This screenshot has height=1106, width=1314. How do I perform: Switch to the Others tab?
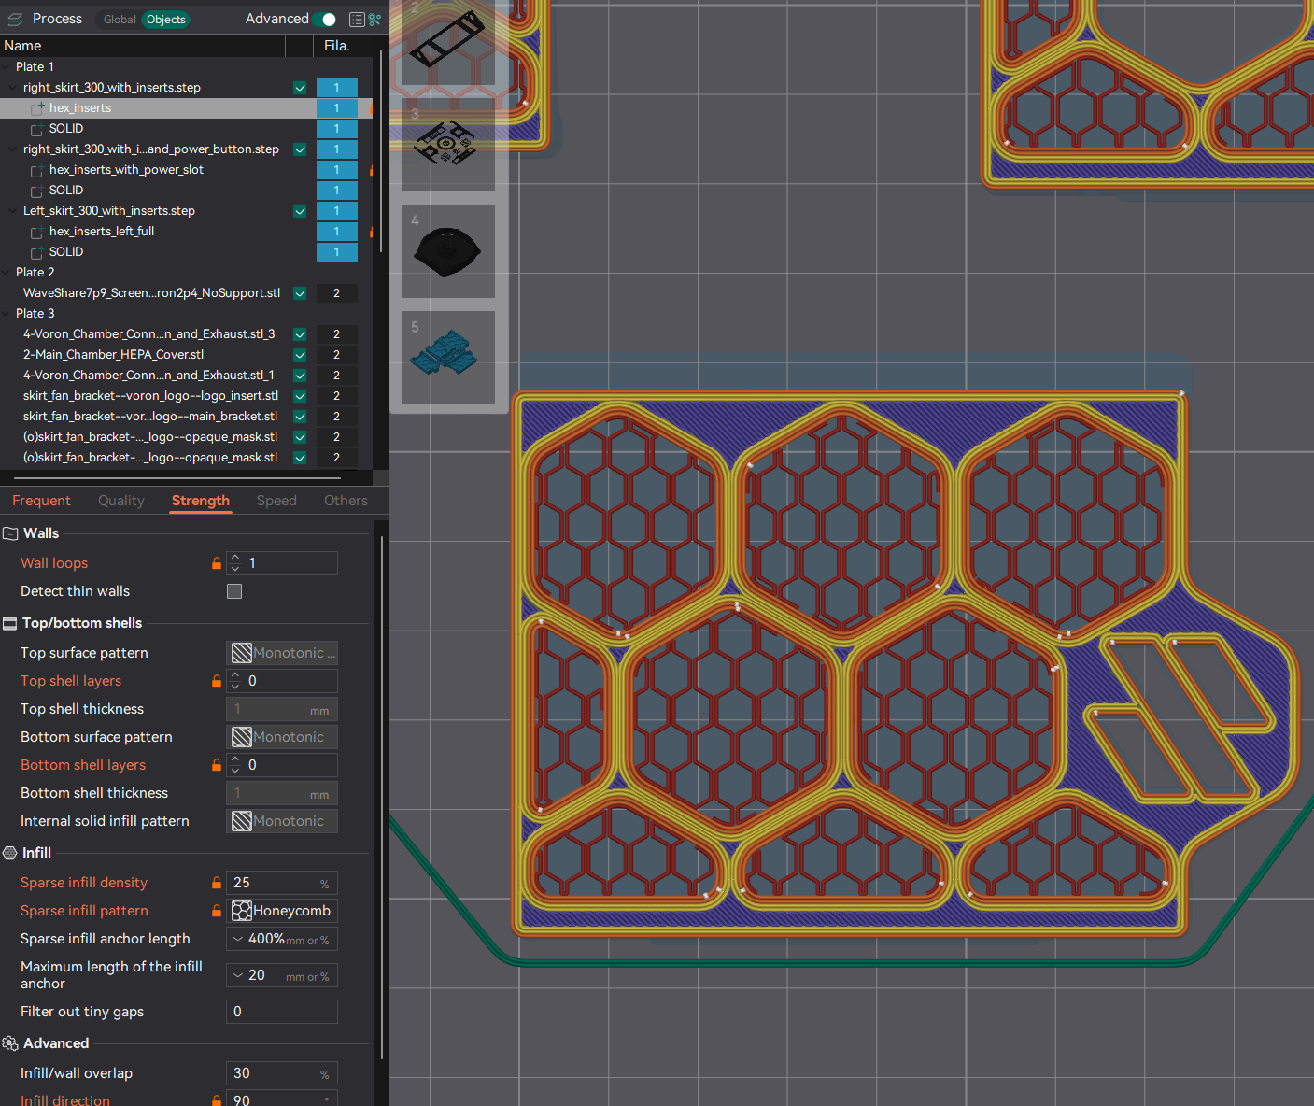[346, 501]
